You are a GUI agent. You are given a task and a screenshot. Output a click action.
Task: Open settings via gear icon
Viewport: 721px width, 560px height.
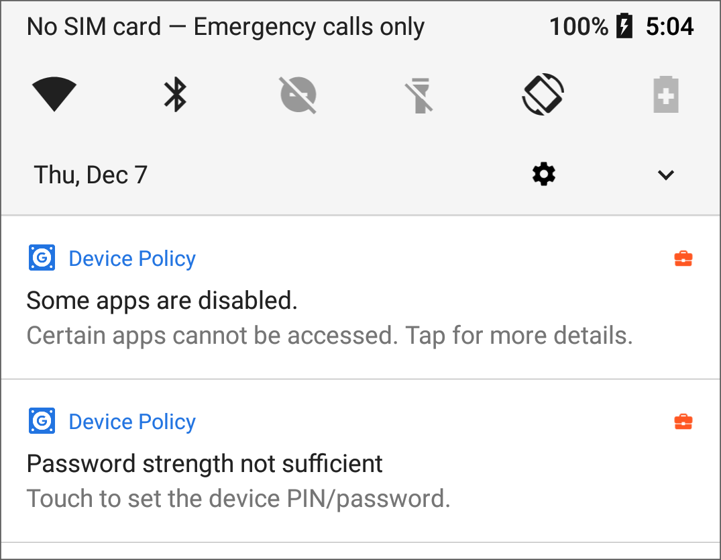[x=543, y=175]
